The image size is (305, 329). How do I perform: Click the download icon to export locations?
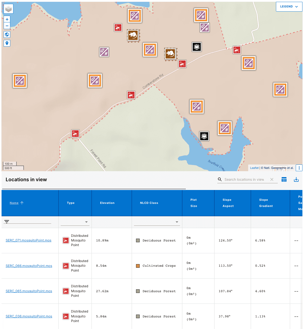pos(296,179)
